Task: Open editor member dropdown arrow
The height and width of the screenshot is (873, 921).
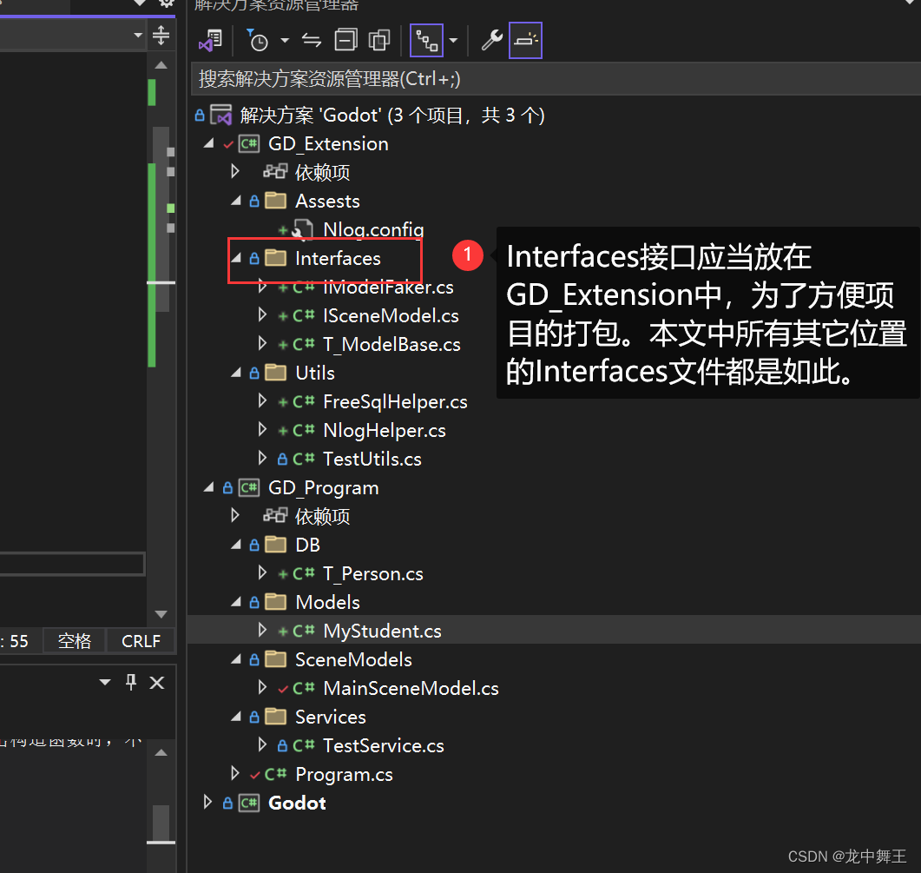Action: point(138,35)
